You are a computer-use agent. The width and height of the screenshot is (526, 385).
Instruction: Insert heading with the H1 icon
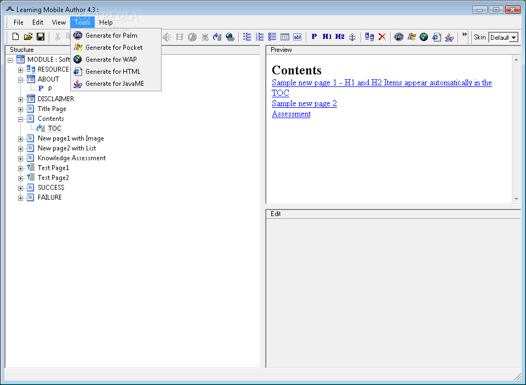point(327,37)
